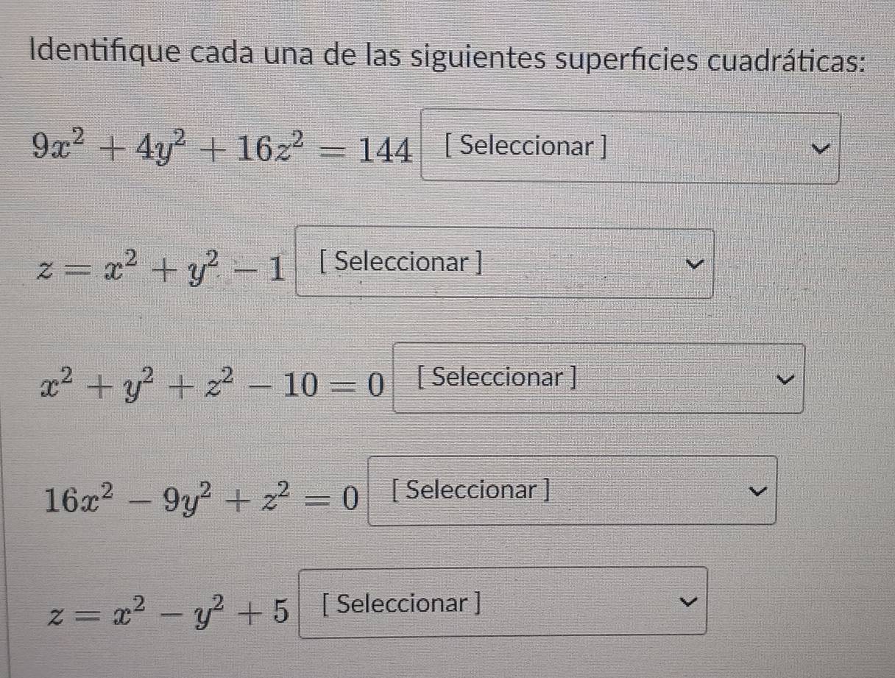Image resolution: width=895 pixels, height=678 pixels.
Task: Select the "[ Seleccionar ]" label in the third row
Action: tap(497, 378)
